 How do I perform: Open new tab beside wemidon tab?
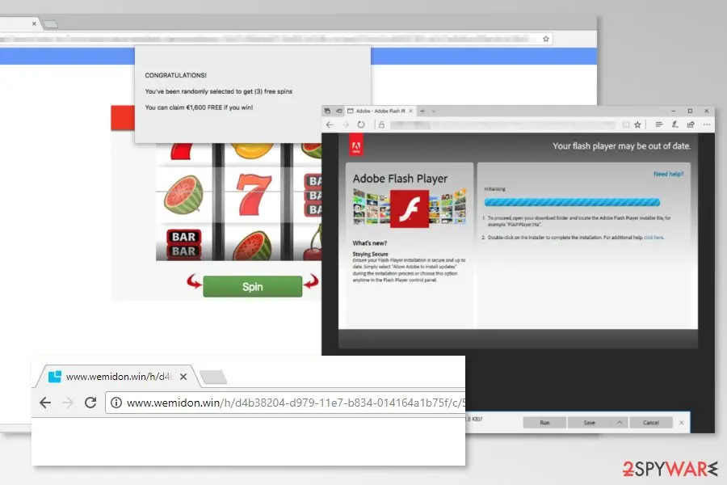click(x=214, y=377)
